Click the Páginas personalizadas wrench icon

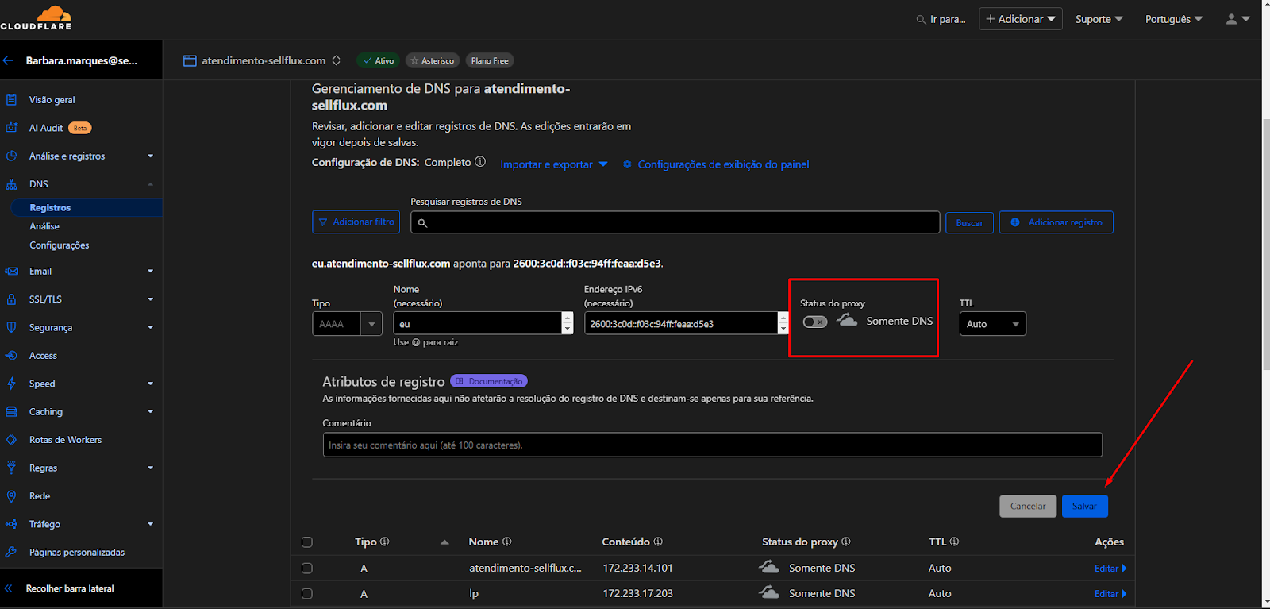click(x=11, y=553)
